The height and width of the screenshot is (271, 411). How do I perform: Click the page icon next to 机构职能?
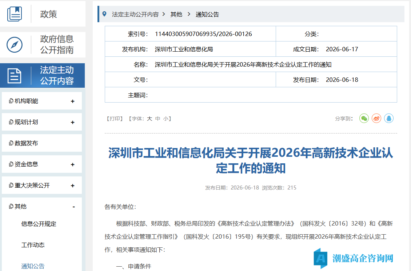(x=11, y=101)
